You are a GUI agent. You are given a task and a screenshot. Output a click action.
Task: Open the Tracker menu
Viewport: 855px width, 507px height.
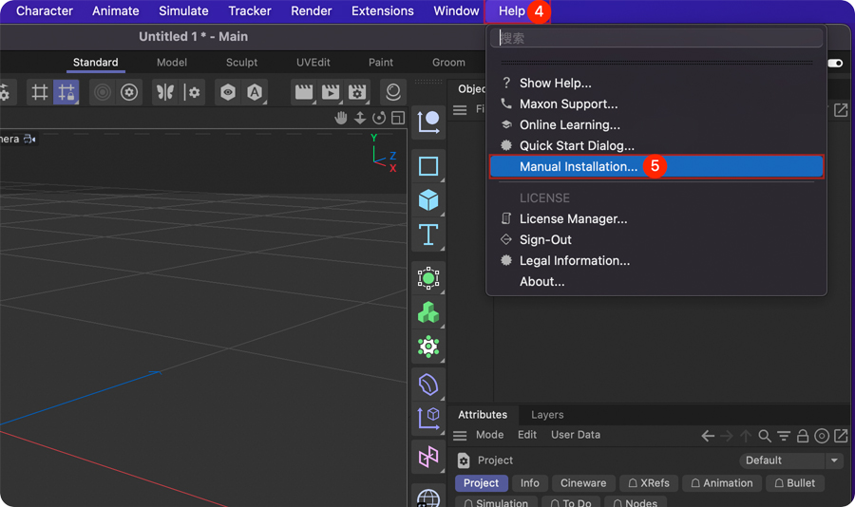(x=249, y=10)
